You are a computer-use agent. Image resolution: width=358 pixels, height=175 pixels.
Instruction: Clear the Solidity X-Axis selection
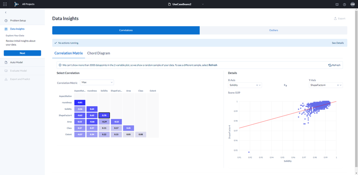257,85
